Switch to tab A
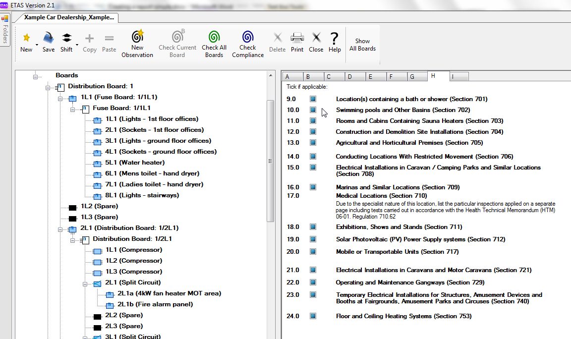571x339 pixels. point(292,76)
